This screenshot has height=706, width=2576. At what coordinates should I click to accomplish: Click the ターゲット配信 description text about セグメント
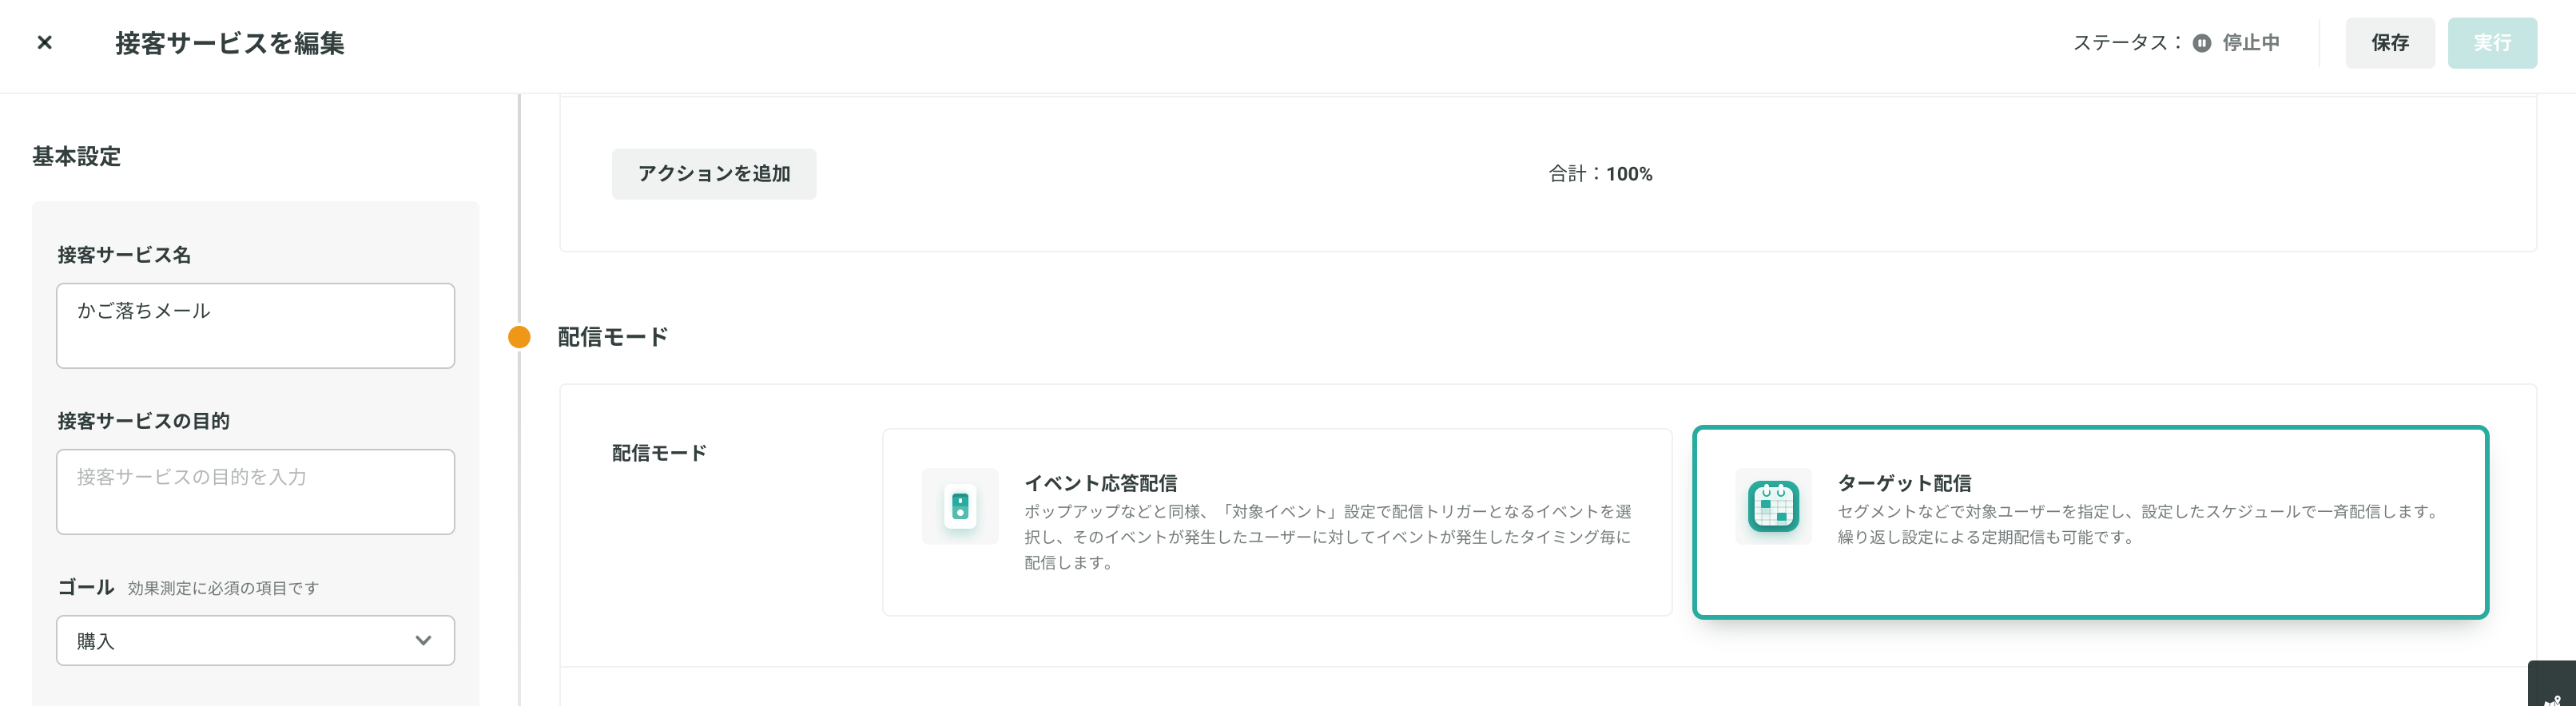(x=2137, y=524)
